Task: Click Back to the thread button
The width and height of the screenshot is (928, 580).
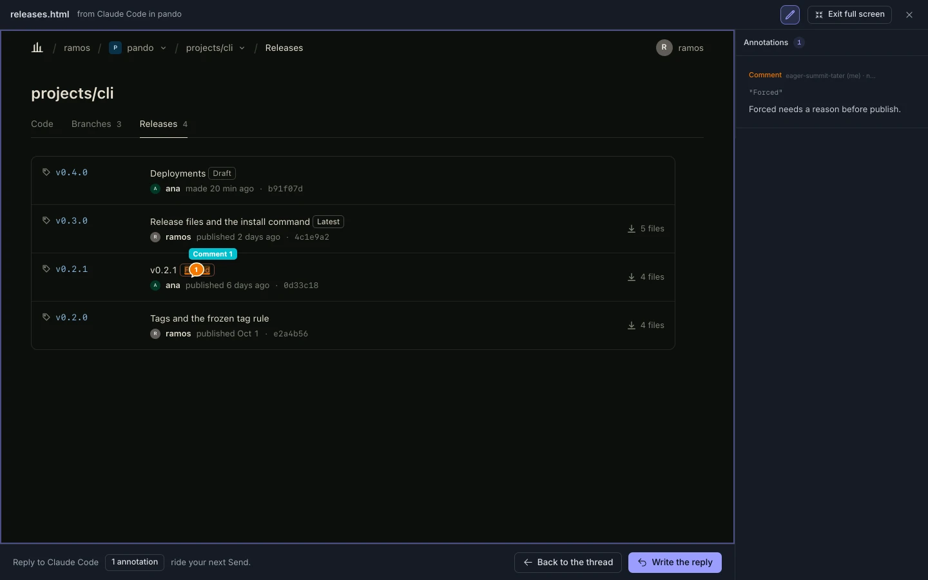Action: coord(568,563)
